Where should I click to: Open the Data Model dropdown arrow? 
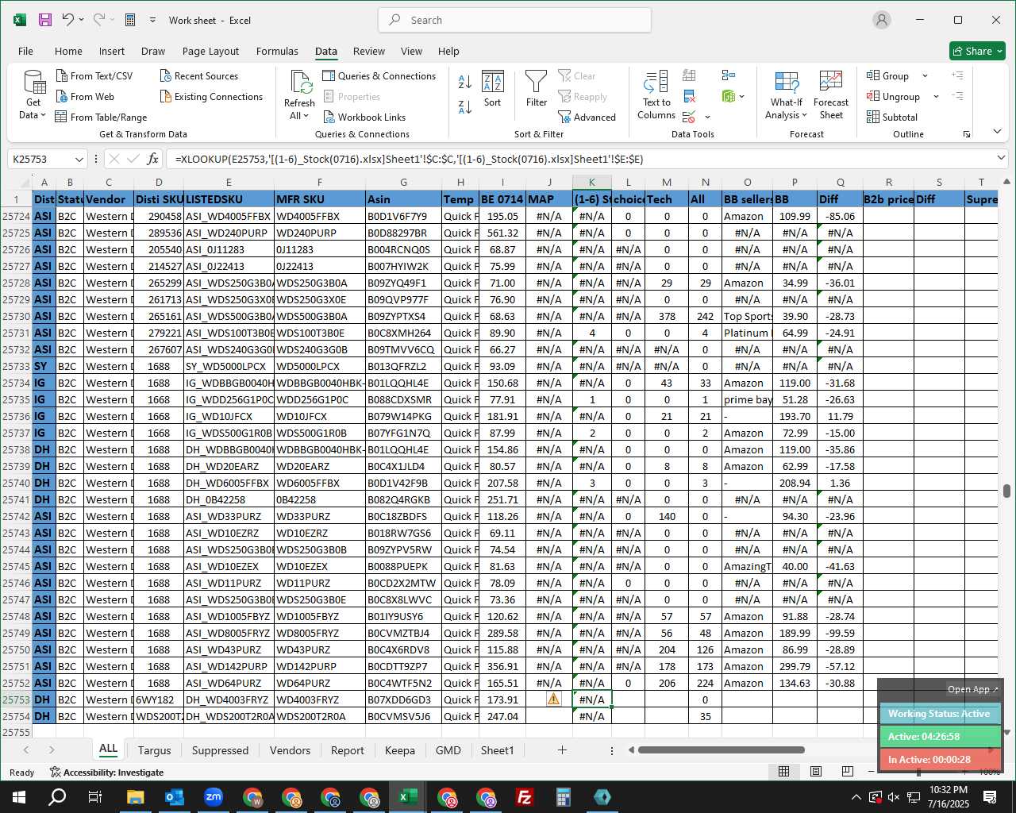[x=741, y=97]
